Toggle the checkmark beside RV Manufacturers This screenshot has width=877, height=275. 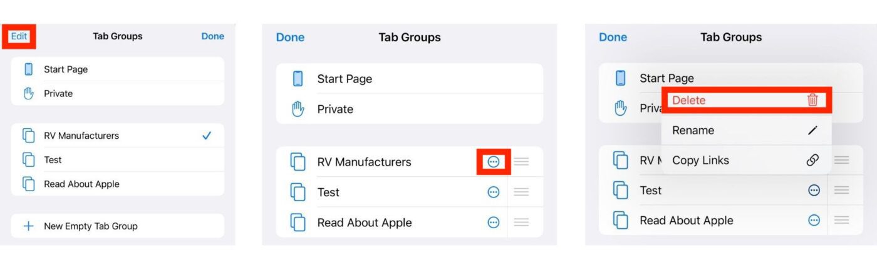(207, 136)
